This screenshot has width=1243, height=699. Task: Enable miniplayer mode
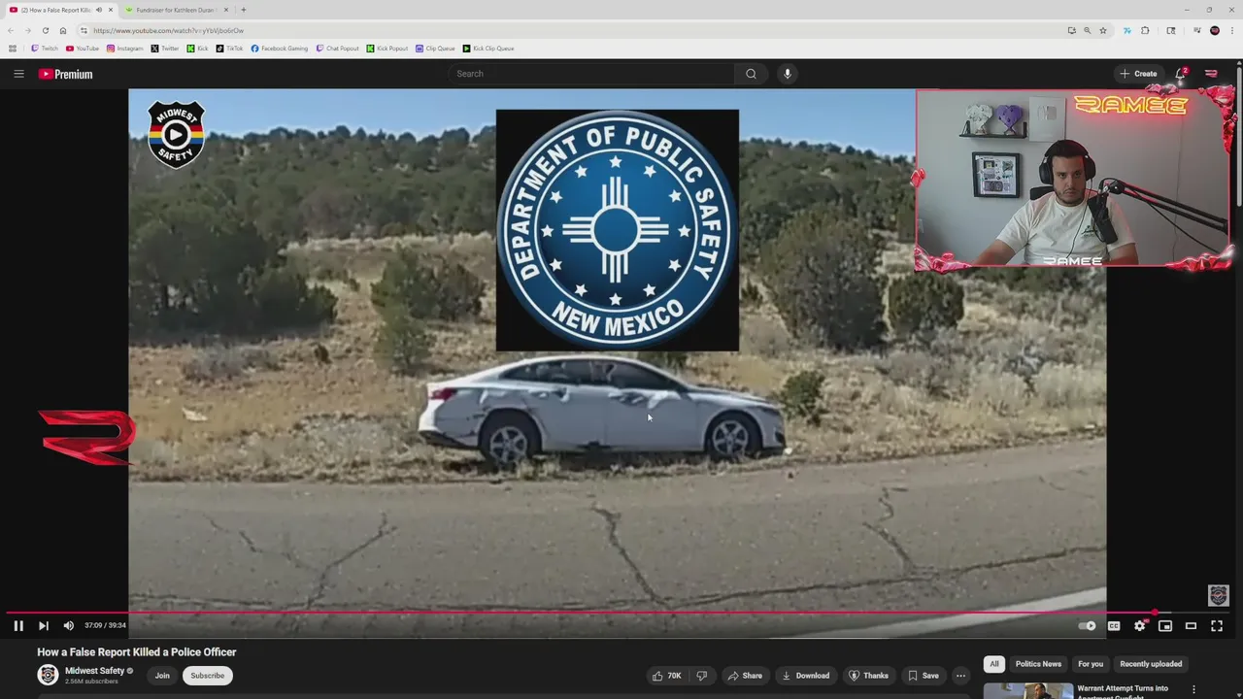tap(1165, 626)
